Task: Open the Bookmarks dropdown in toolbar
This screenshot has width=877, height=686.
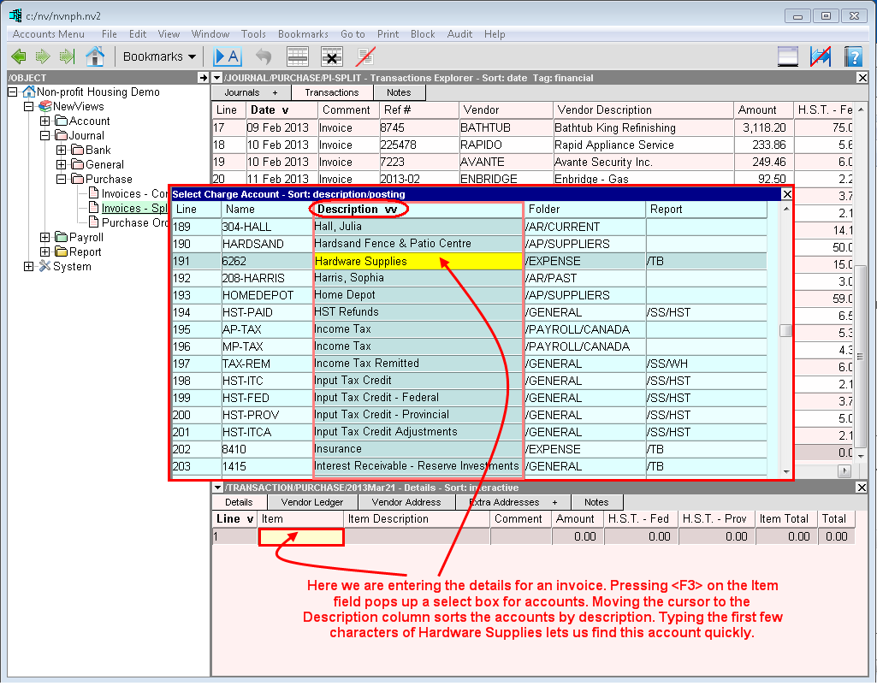Action: 159,57
